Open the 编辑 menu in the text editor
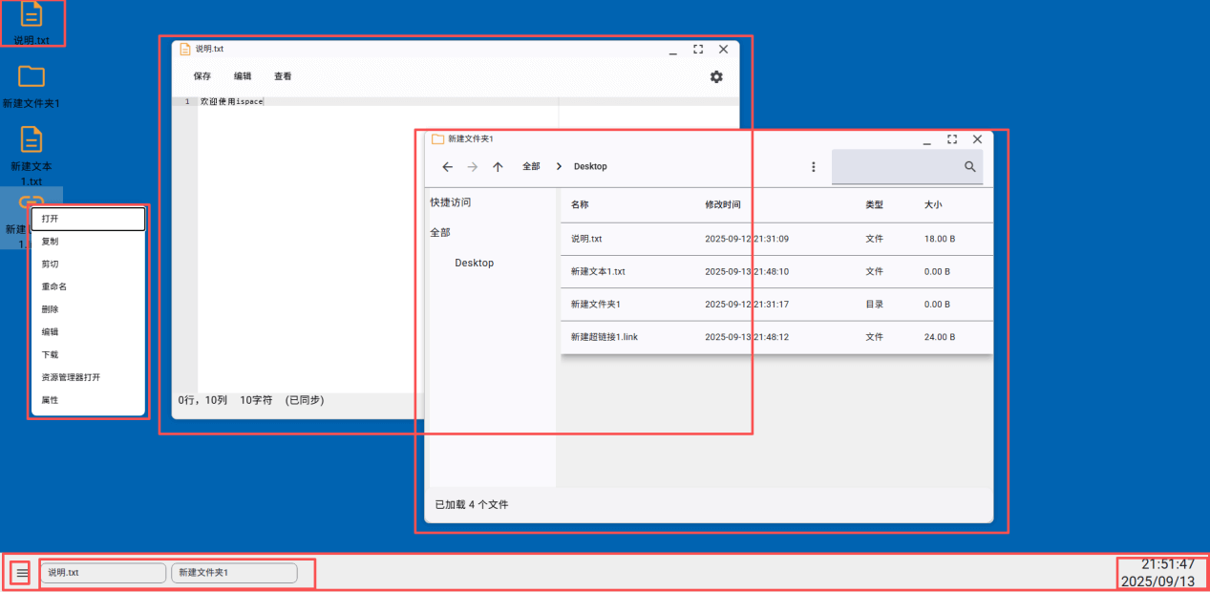 [242, 76]
